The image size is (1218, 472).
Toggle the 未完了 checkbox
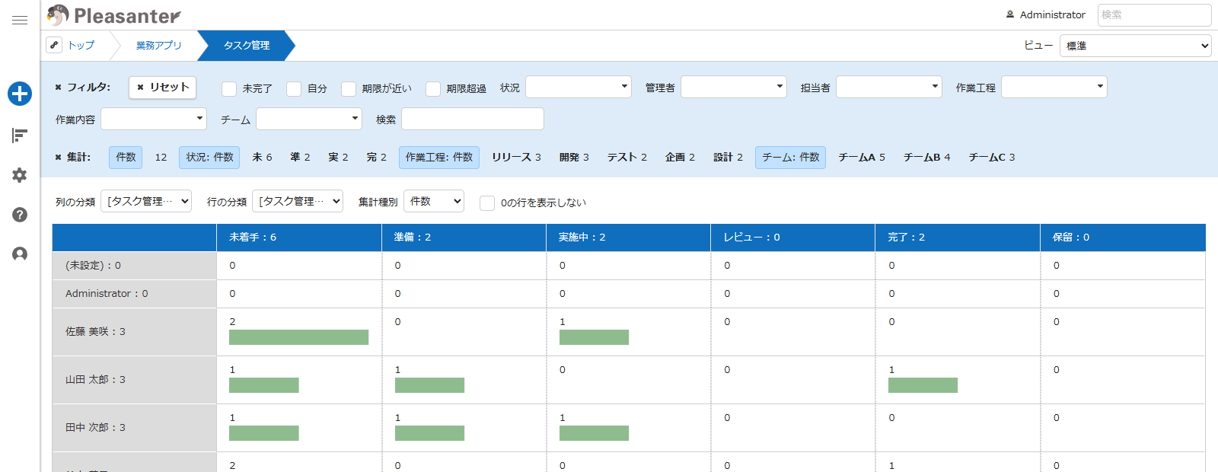click(229, 89)
